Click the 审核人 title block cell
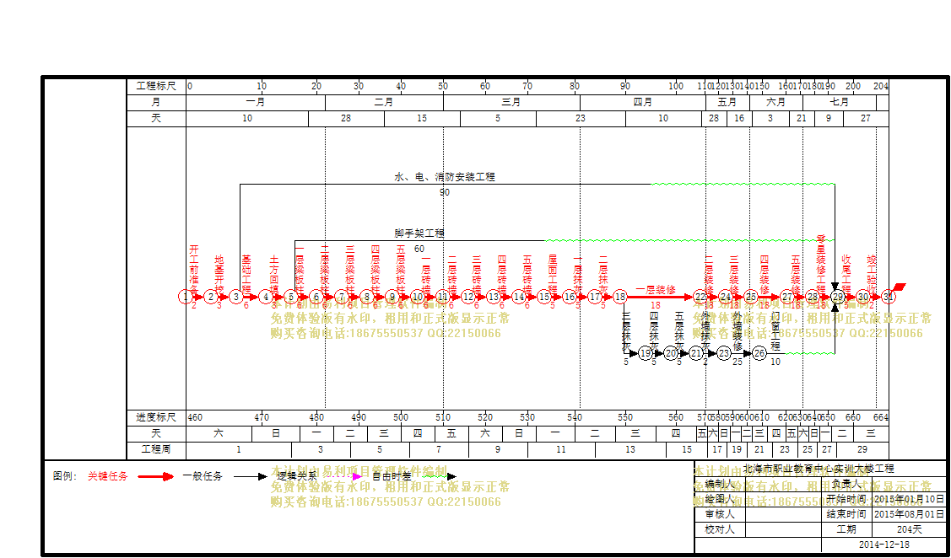The image size is (951, 558). [x=720, y=514]
